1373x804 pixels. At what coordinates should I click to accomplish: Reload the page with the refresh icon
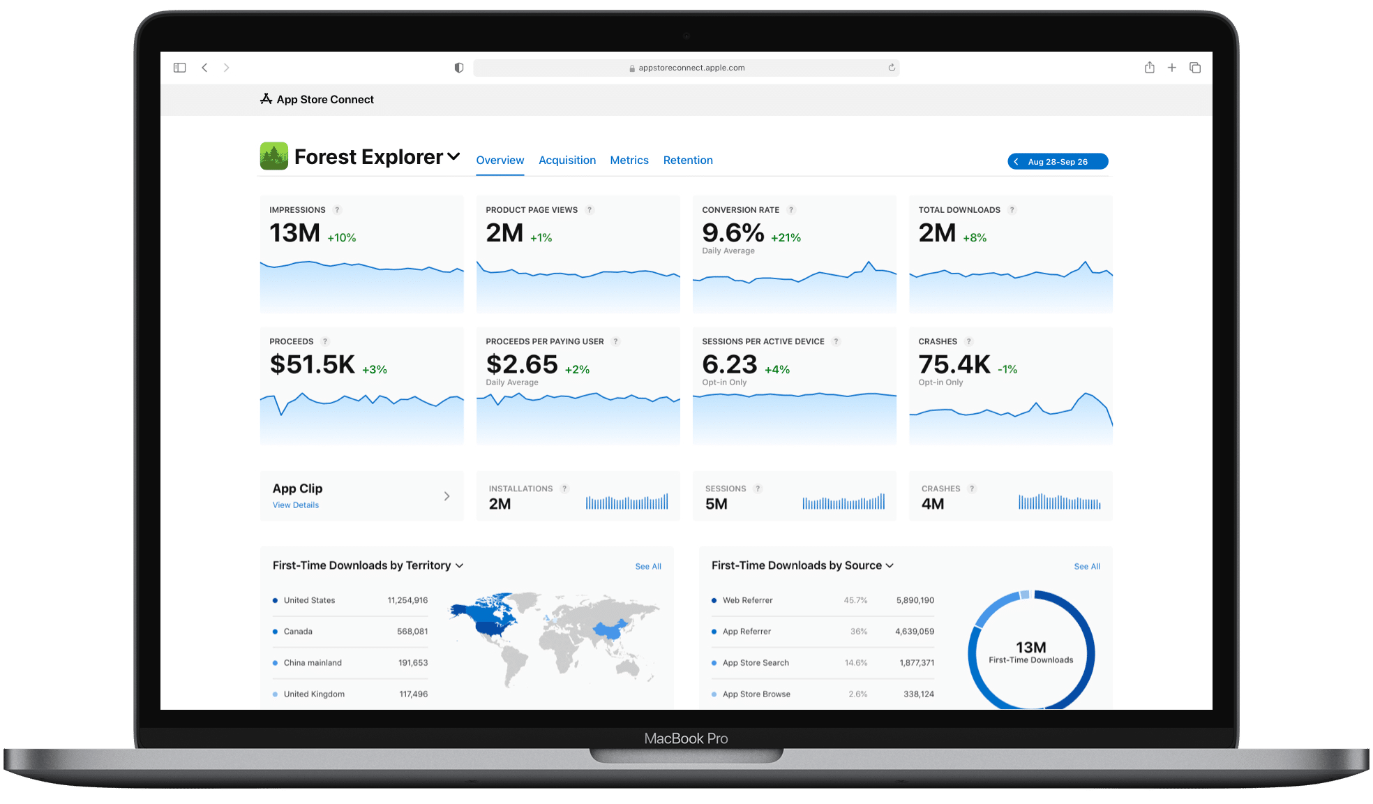[x=892, y=68]
